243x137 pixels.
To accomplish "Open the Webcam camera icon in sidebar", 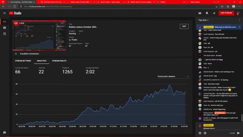I will (5, 28).
